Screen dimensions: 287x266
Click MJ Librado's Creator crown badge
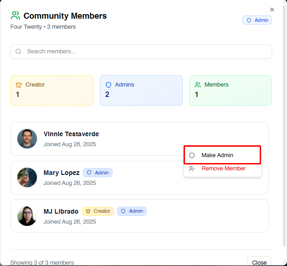(97, 211)
